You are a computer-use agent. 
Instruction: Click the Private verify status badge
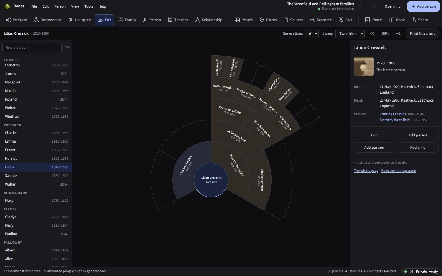click(x=421, y=271)
